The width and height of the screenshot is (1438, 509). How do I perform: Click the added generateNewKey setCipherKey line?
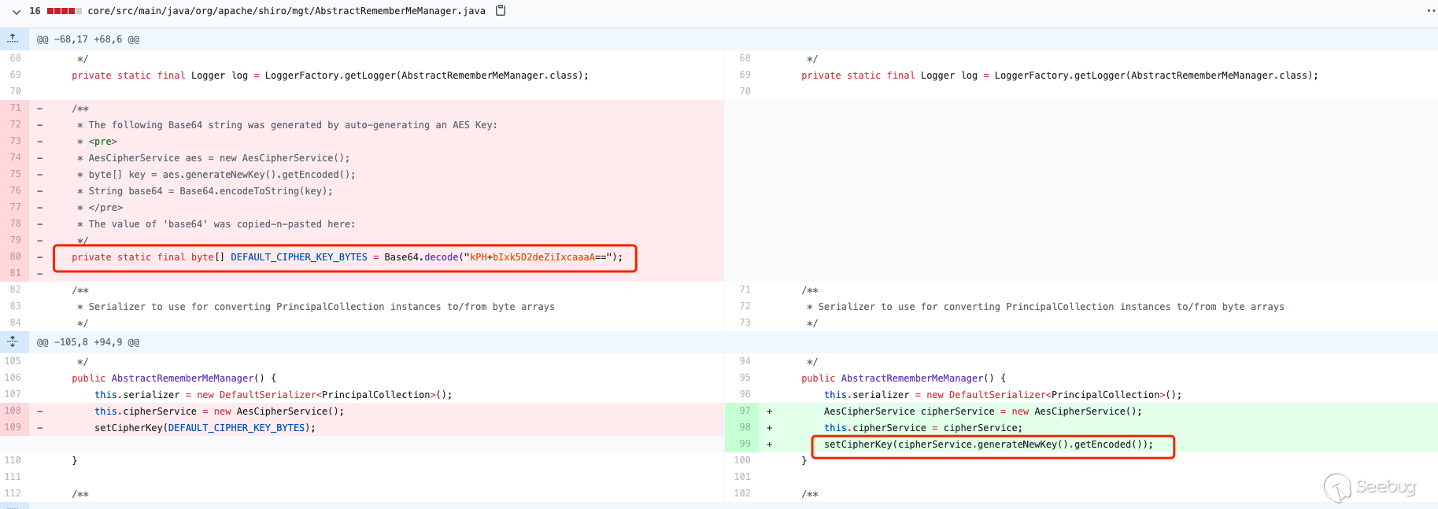pyautogui.click(x=988, y=444)
